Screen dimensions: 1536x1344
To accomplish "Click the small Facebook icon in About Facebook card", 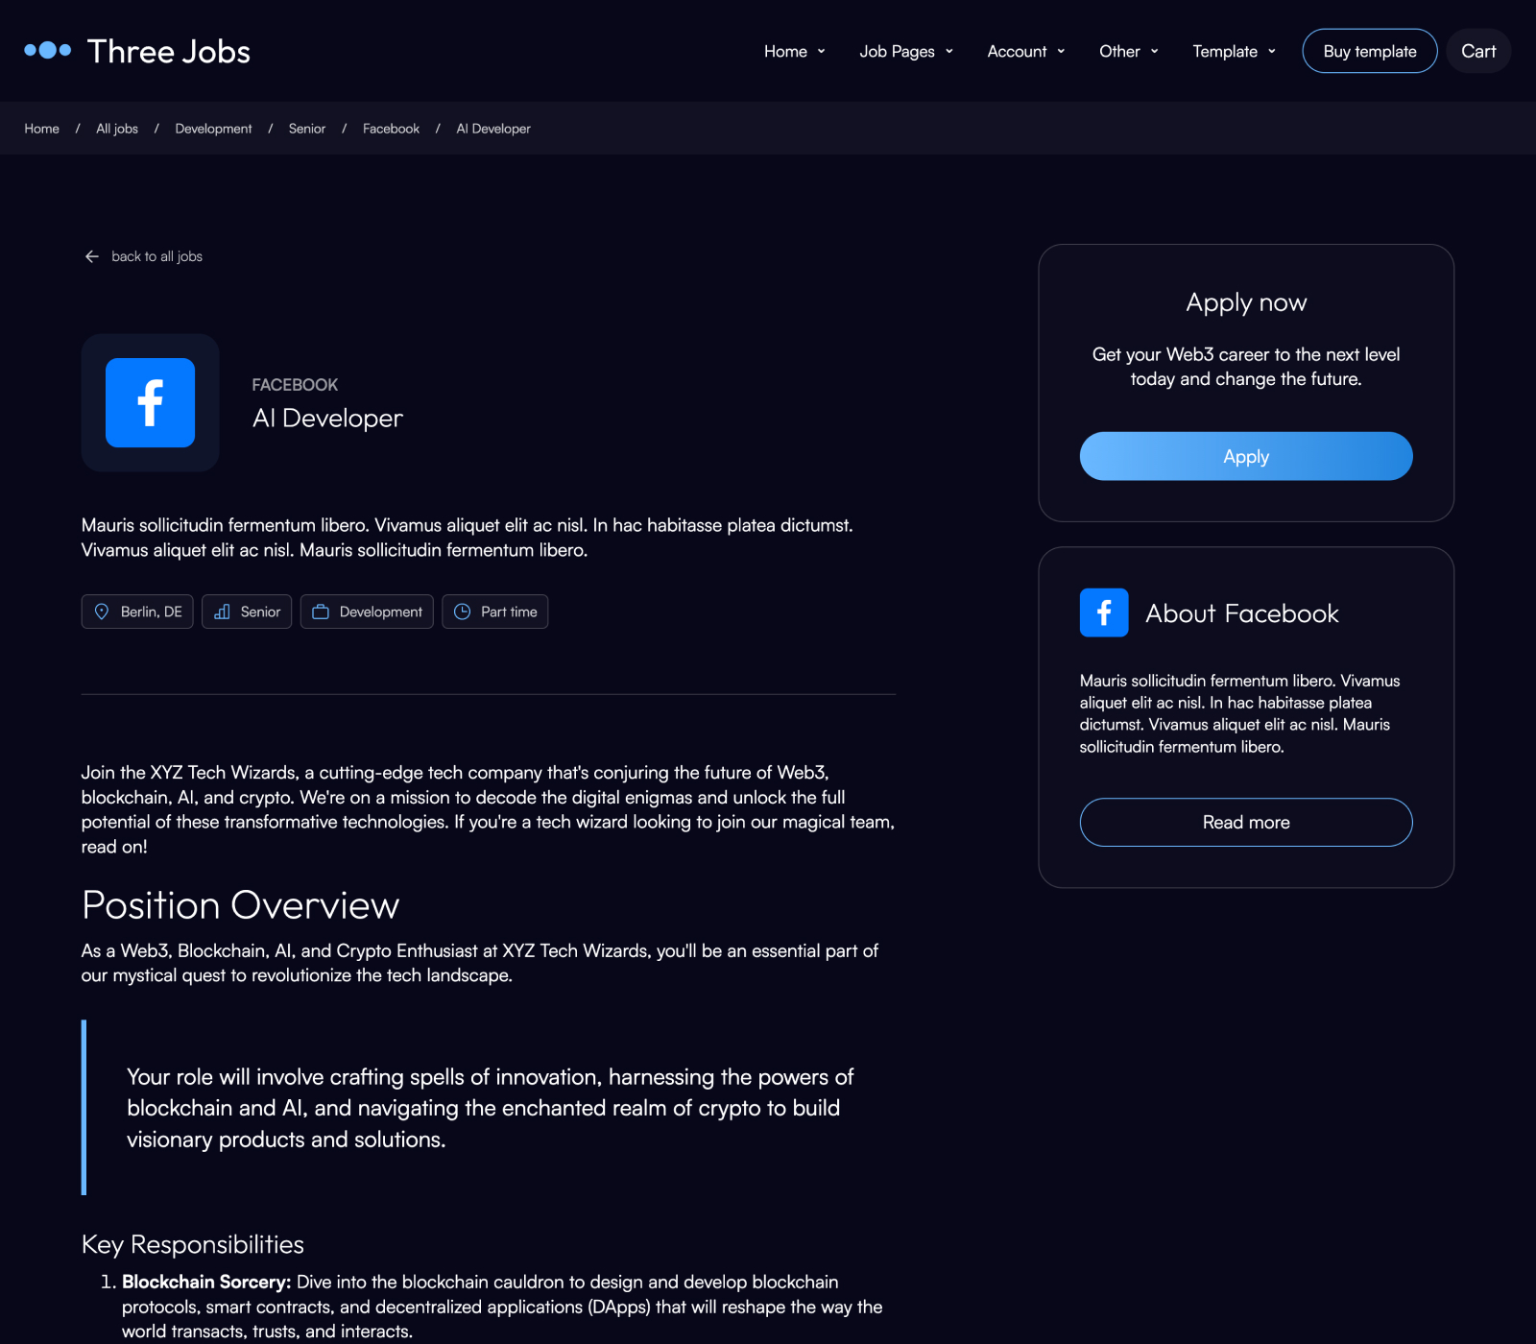I will [1104, 612].
